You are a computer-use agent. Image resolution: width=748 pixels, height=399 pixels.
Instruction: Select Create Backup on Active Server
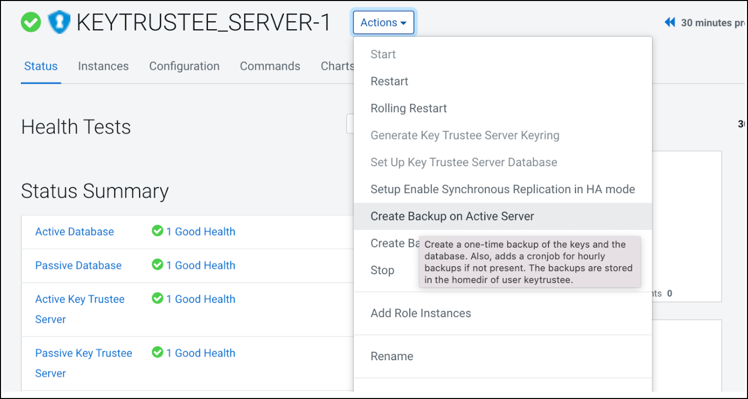(452, 216)
